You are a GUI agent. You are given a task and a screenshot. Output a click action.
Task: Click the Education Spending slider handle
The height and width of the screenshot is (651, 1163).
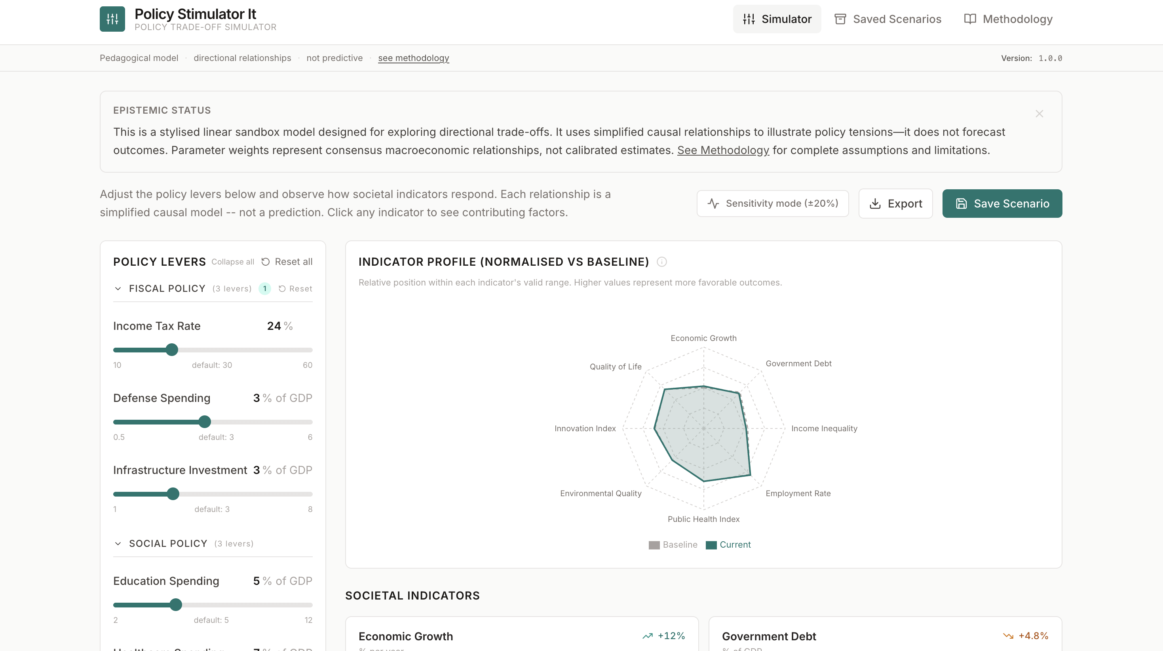coord(176,604)
